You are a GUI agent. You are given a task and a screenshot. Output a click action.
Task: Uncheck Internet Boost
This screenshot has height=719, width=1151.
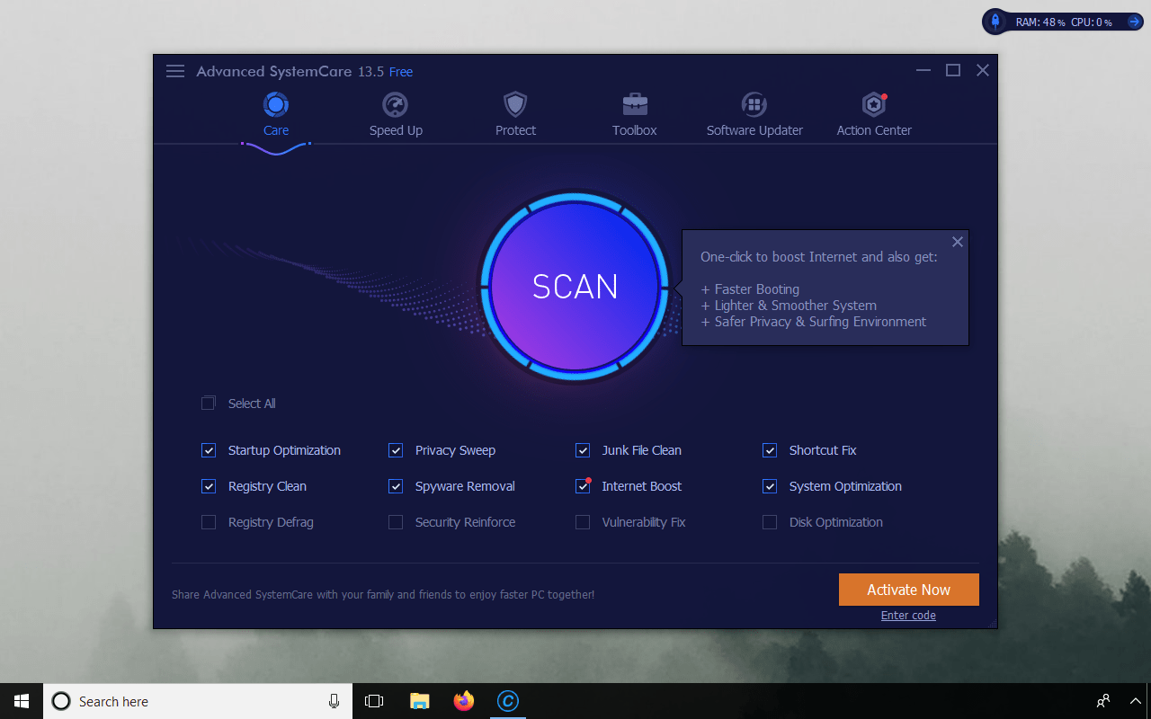(x=583, y=486)
